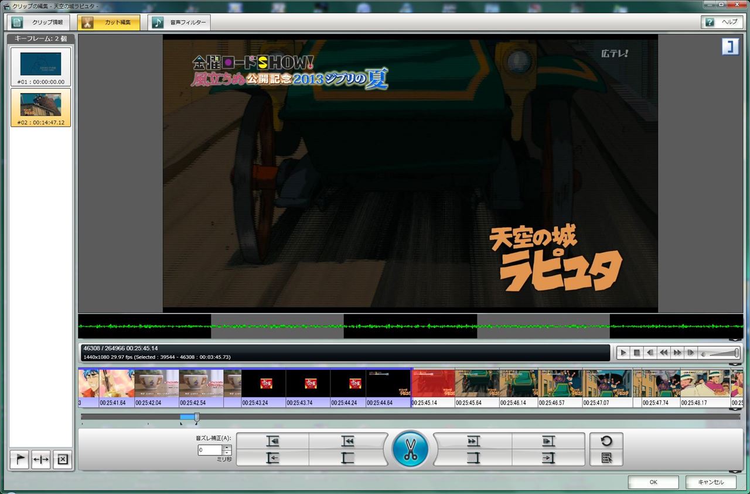Move to selection end with right-arrow bracket
This screenshot has width=750, height=494.
point(548,458)
